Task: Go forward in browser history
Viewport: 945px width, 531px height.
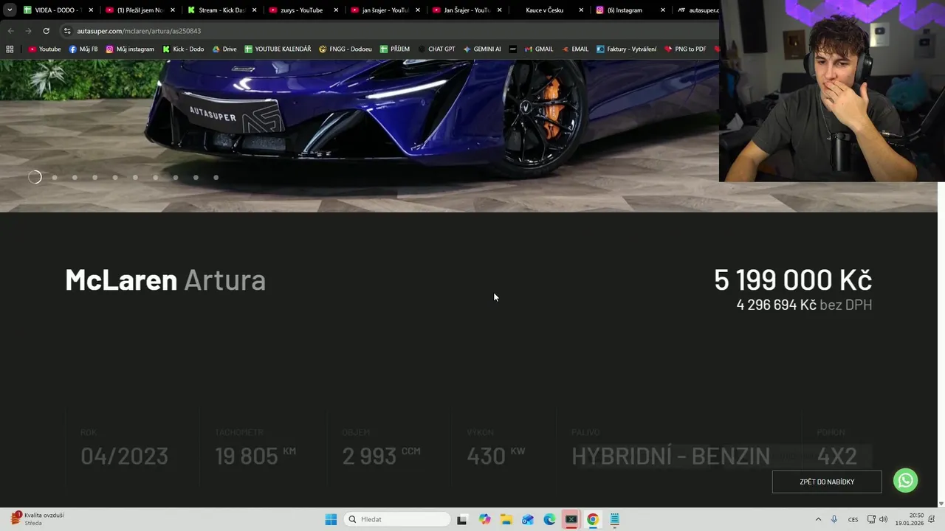Action: pos(28,31)
